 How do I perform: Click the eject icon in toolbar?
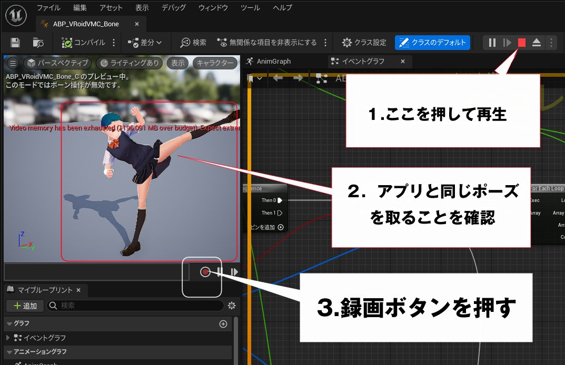click(x=537, y=43)
